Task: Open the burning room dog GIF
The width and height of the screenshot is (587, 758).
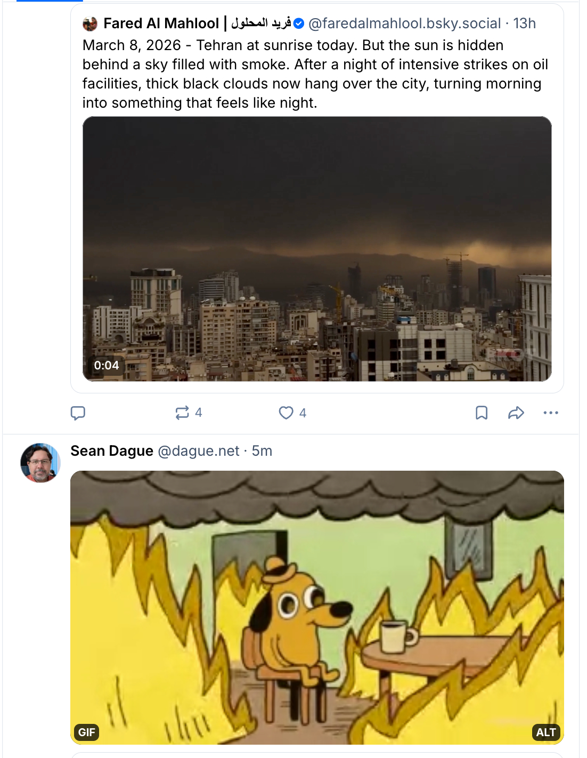Action: (x=317, y=607)
